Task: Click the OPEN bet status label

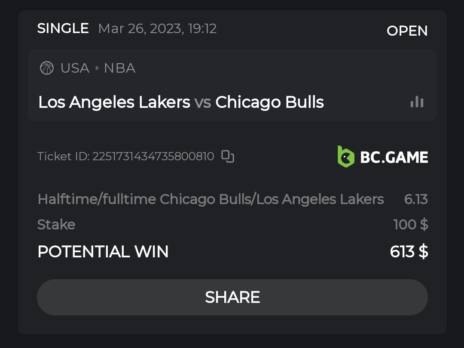Action: (407, 31)
